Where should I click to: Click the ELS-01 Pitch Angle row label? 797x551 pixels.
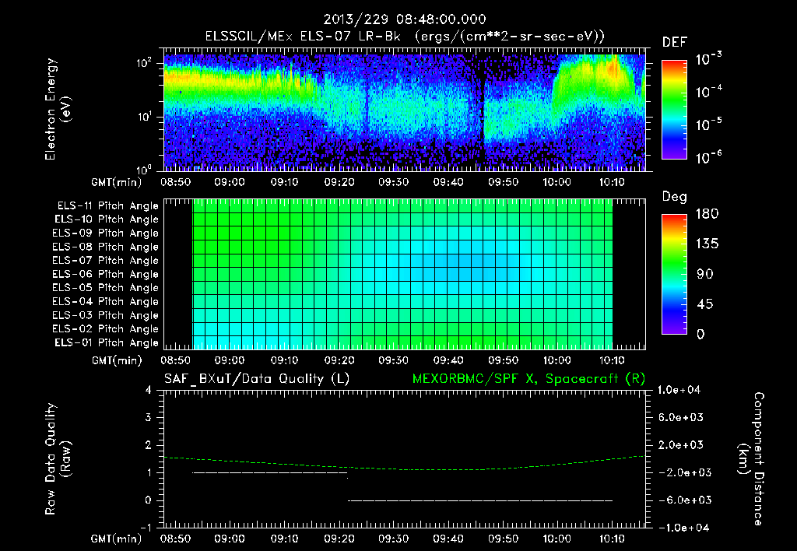[x=107, y=342]
